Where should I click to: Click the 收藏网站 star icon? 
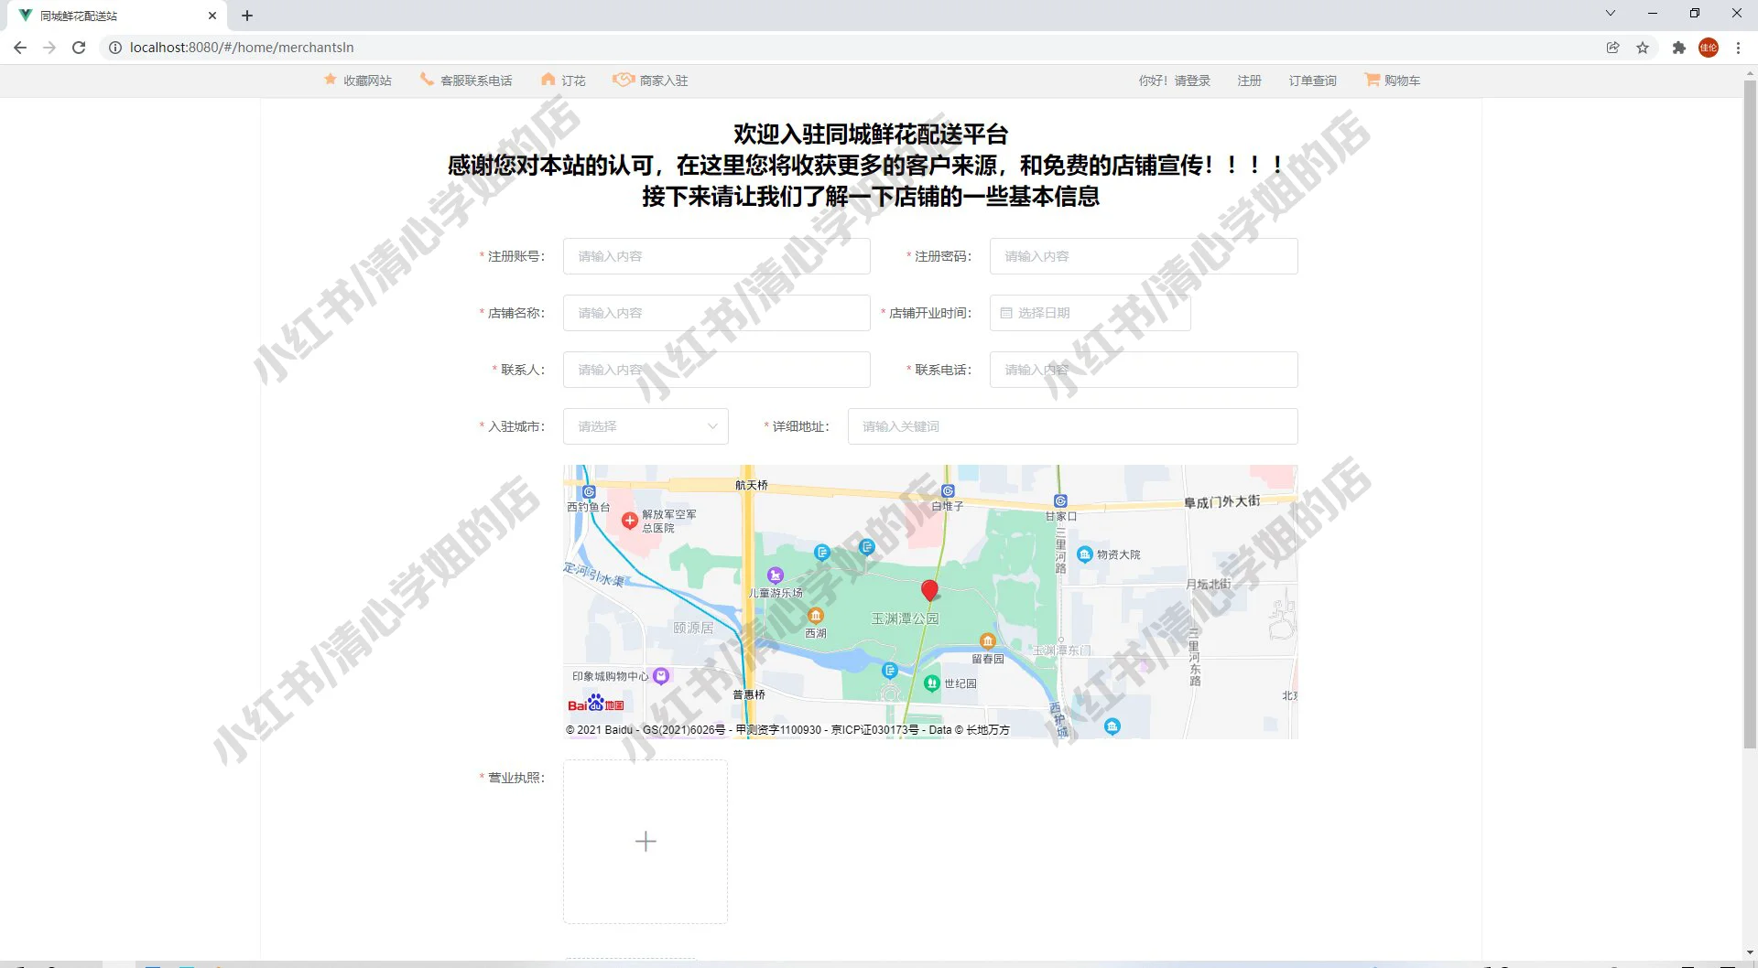click(331, 81)
